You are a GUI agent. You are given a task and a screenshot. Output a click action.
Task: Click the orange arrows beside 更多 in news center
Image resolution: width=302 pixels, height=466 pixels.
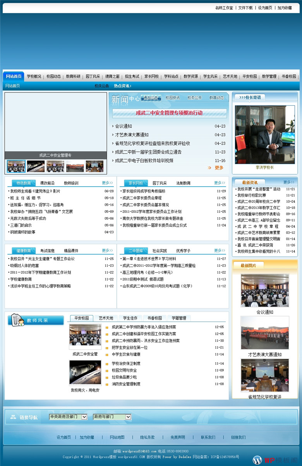(x=209, y=168)
